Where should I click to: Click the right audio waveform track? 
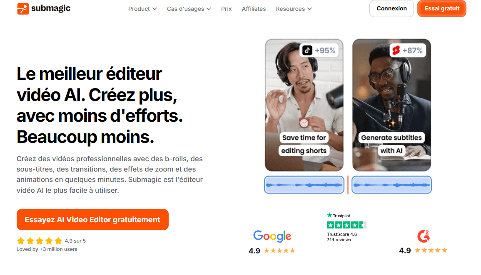click(391, 185)
